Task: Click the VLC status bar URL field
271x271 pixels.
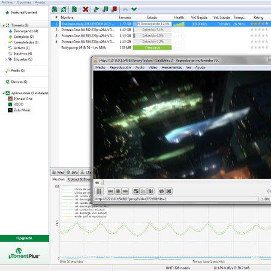Action: point(176,199)
